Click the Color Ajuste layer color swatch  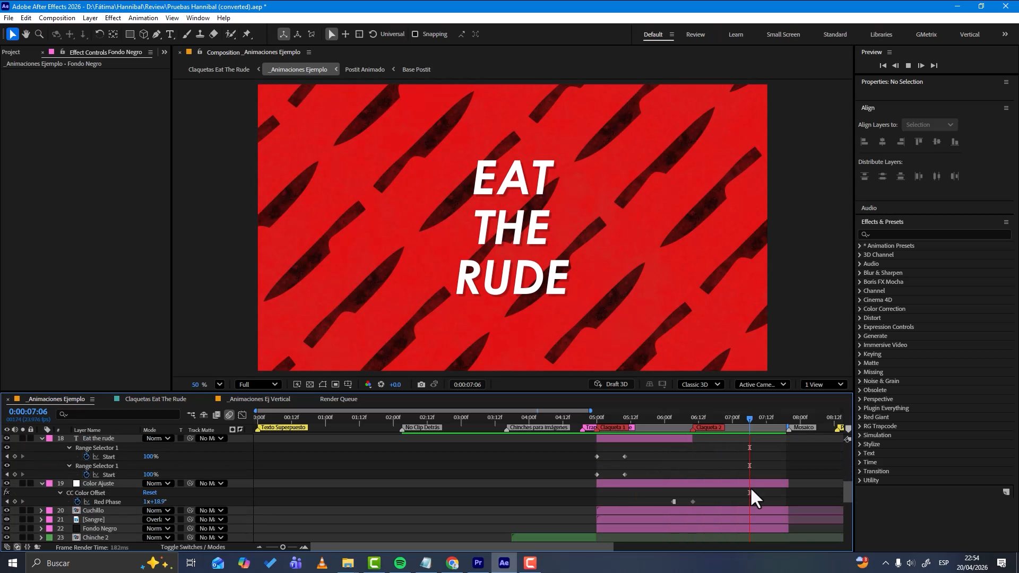click(x=49, y=483)
